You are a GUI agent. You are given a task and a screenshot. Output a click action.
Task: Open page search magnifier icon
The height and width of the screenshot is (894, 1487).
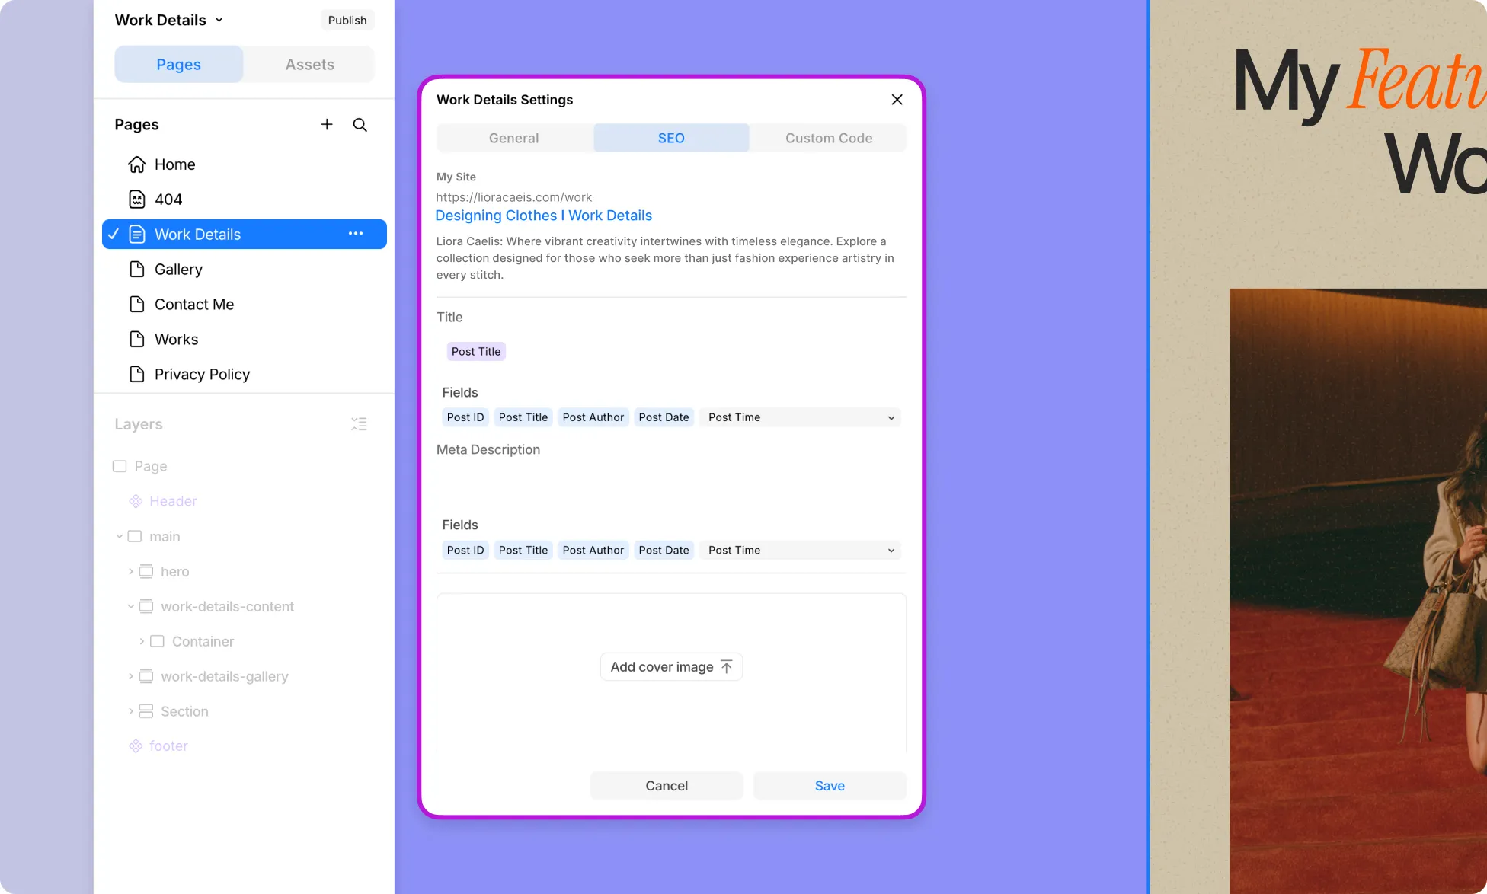point(360,125)
